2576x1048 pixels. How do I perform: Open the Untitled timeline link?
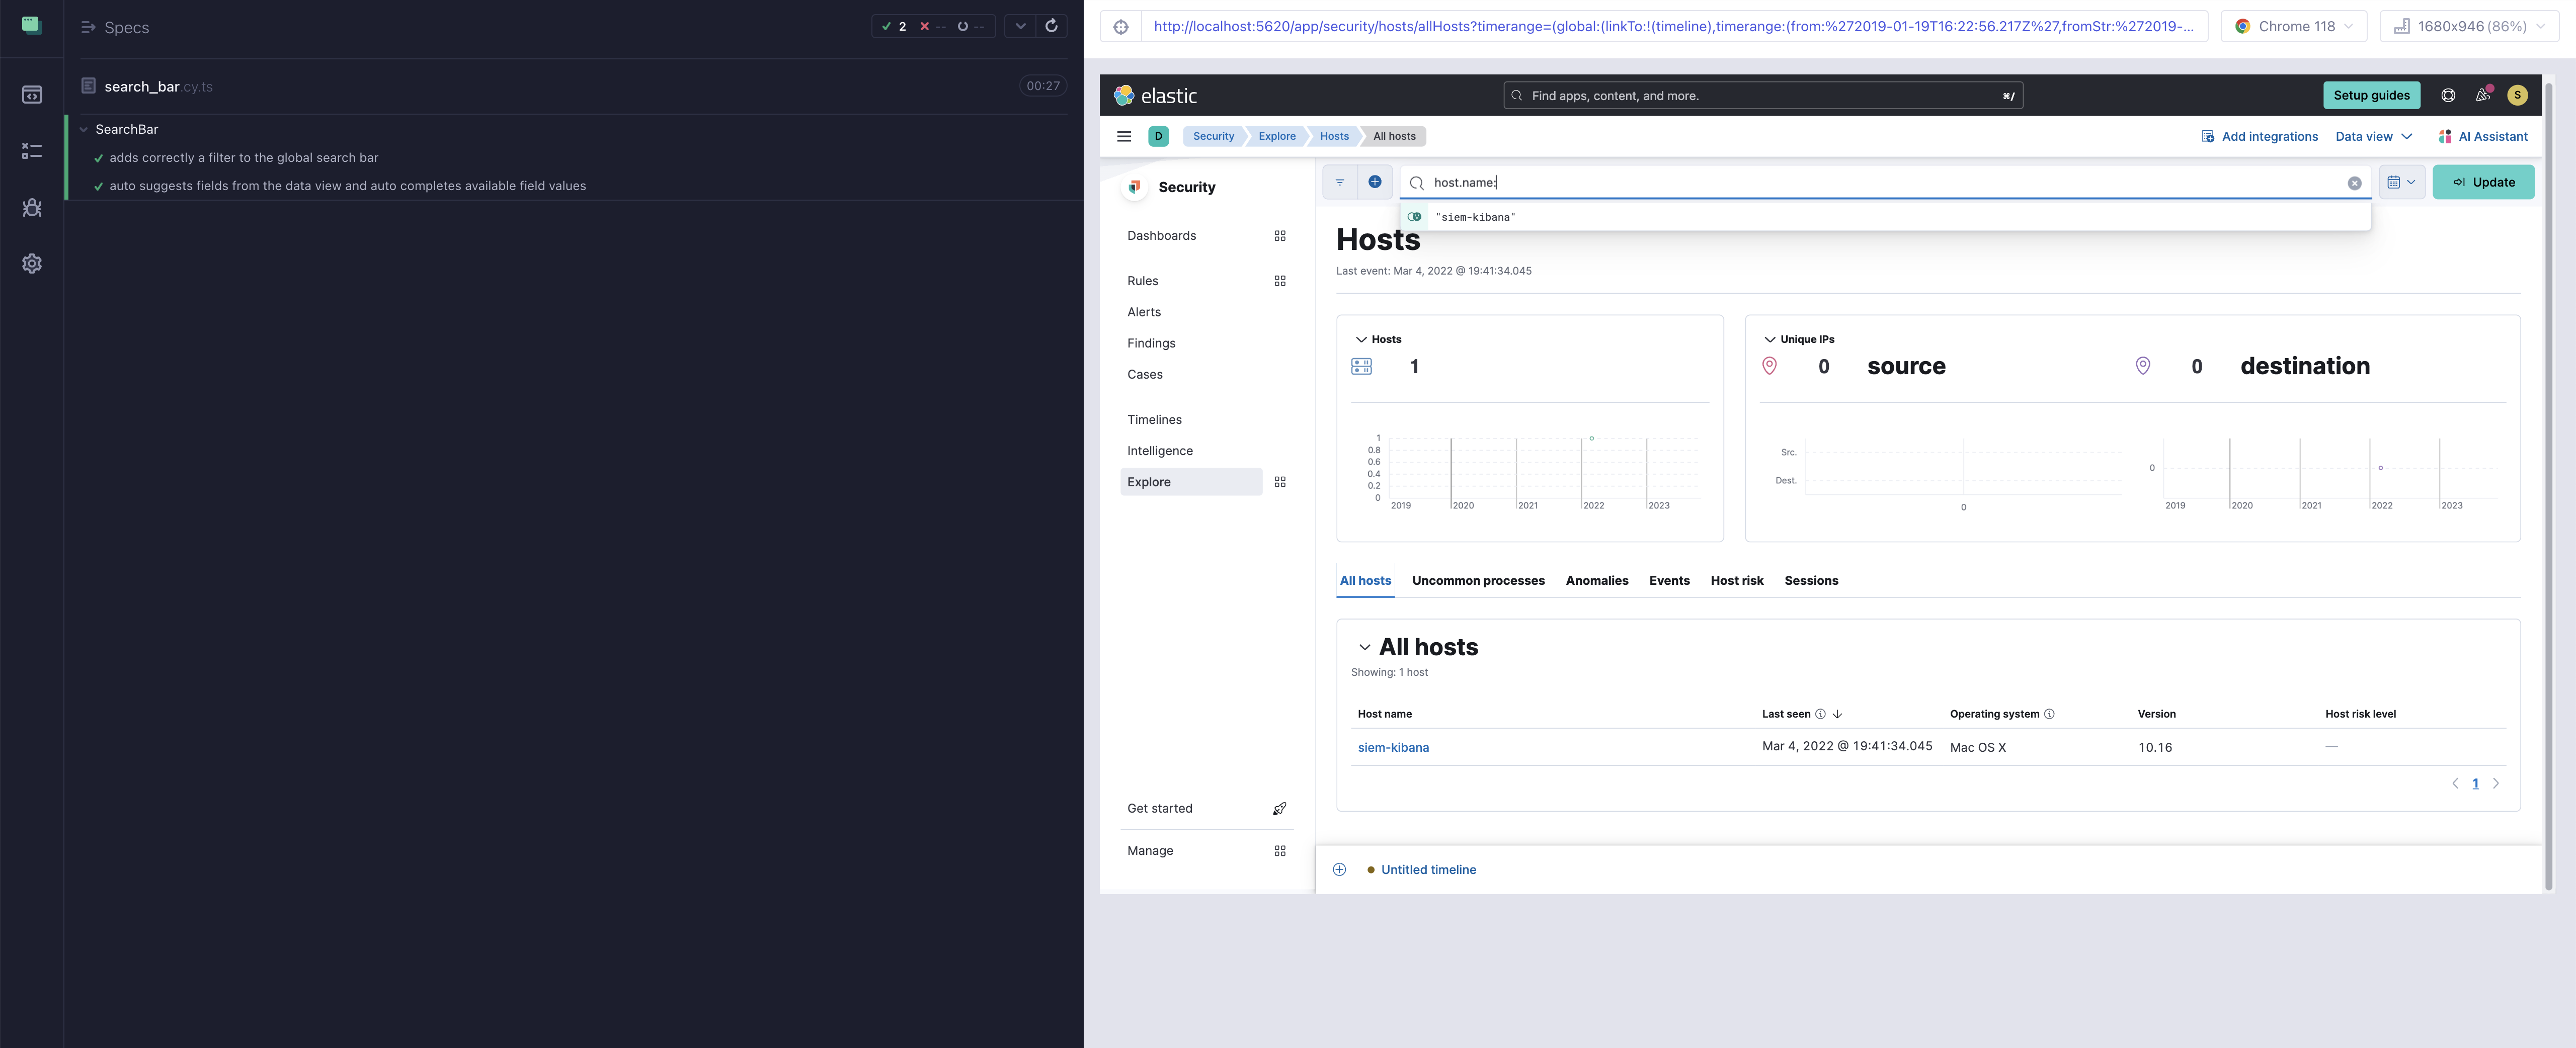[1428, 869]
